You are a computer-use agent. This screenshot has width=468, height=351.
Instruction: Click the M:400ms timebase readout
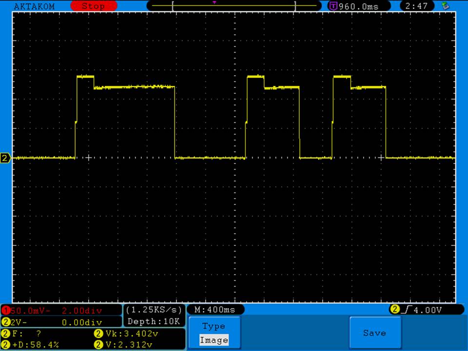click(x=214, y=310)
